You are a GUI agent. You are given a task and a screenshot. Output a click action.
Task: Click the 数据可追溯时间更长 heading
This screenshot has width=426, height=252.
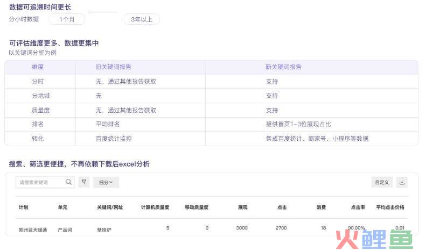click(x=40, y=7)
